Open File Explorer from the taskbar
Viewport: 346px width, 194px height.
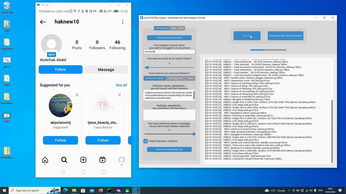[x=74, y=190]
